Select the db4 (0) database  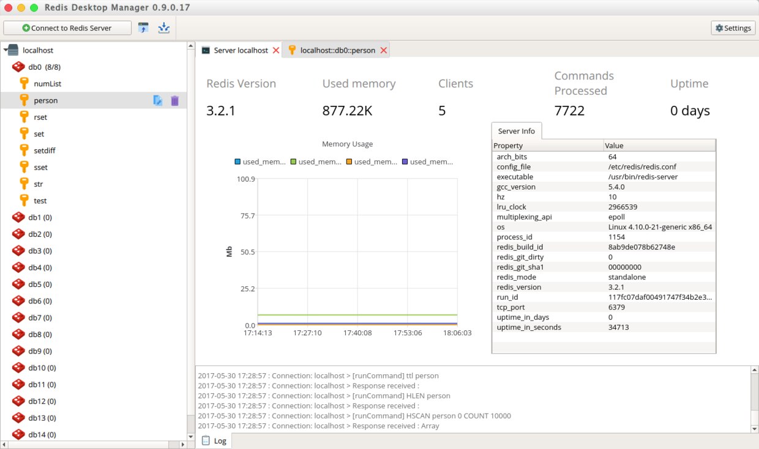(x=40, y=267)
